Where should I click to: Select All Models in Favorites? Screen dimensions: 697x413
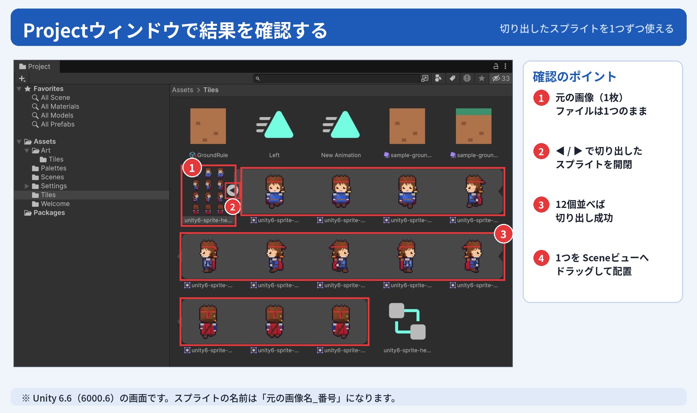point(53,115)
